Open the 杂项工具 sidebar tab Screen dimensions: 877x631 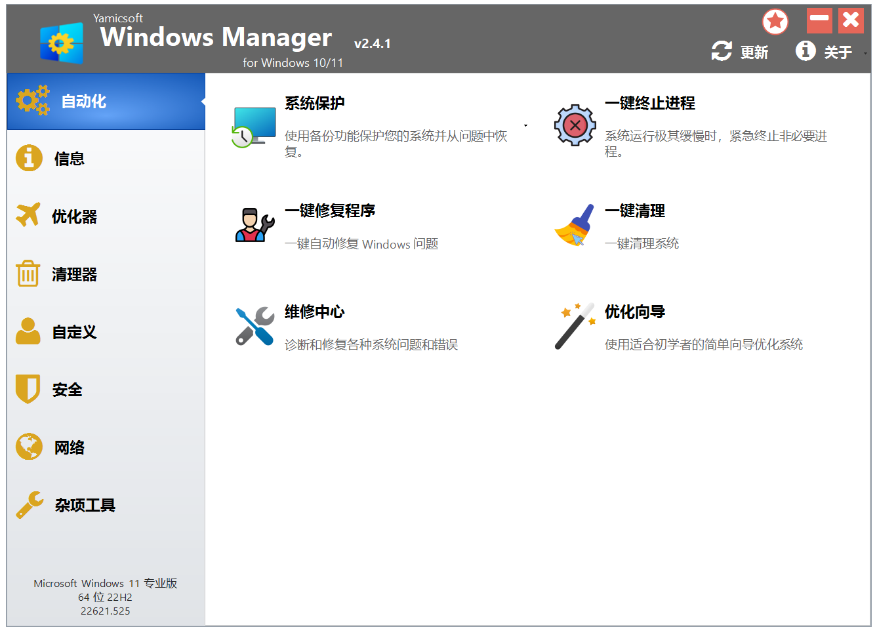point(106,505)
